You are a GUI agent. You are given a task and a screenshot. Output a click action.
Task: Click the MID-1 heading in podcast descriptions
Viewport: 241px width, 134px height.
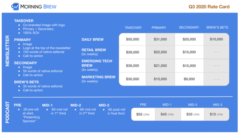[x=47, y=105]
